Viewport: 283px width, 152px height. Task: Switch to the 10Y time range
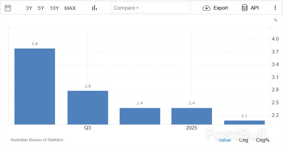(x=54, y=8)
